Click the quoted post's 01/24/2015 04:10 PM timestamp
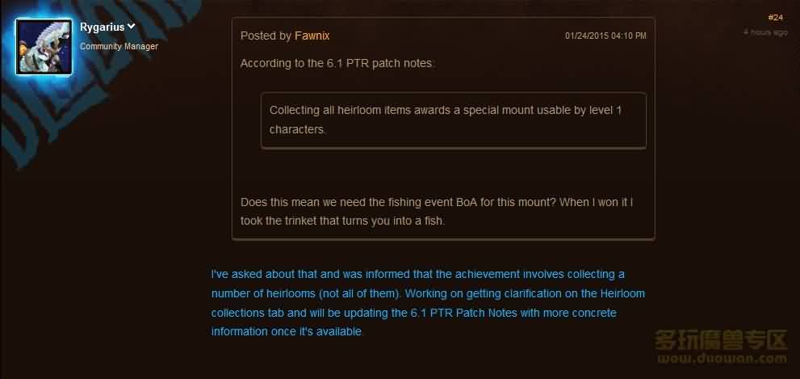800x379 pixels. [x=605, y=36]
